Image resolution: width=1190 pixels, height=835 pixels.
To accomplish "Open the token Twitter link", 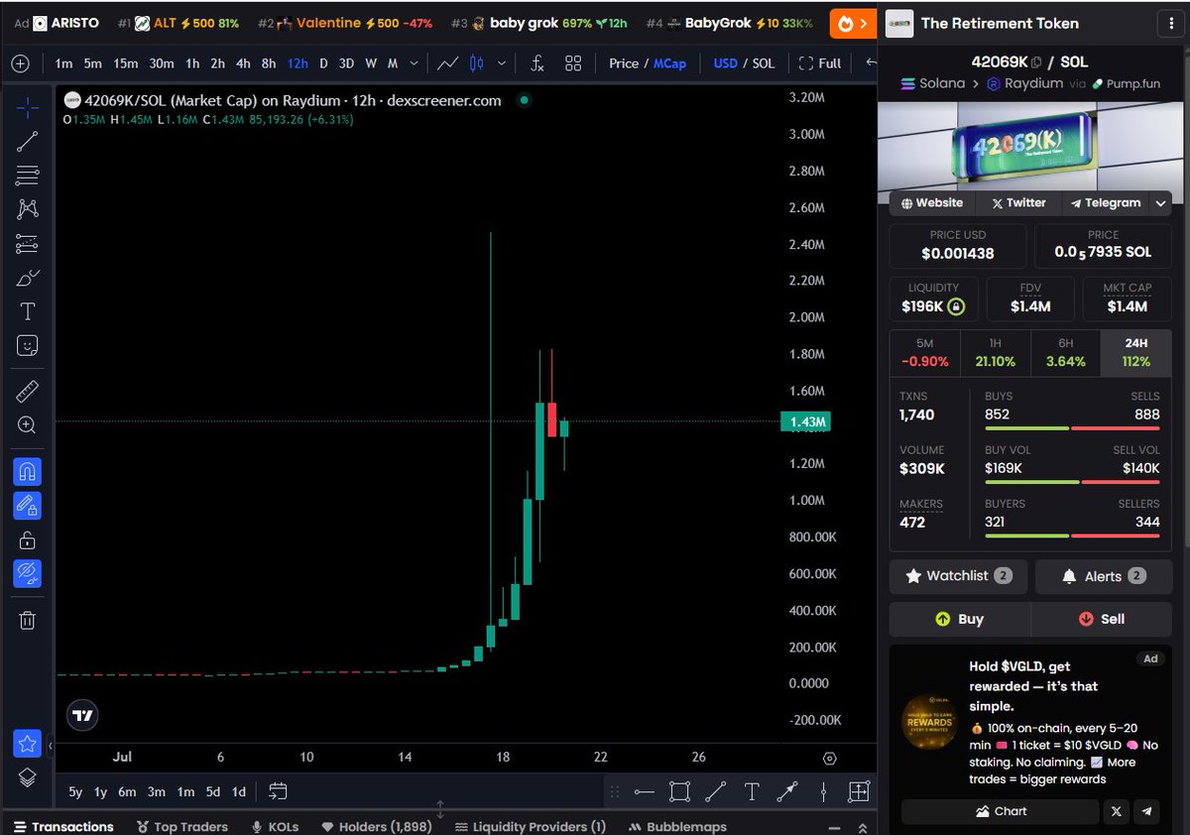I will pos(1018,202).
